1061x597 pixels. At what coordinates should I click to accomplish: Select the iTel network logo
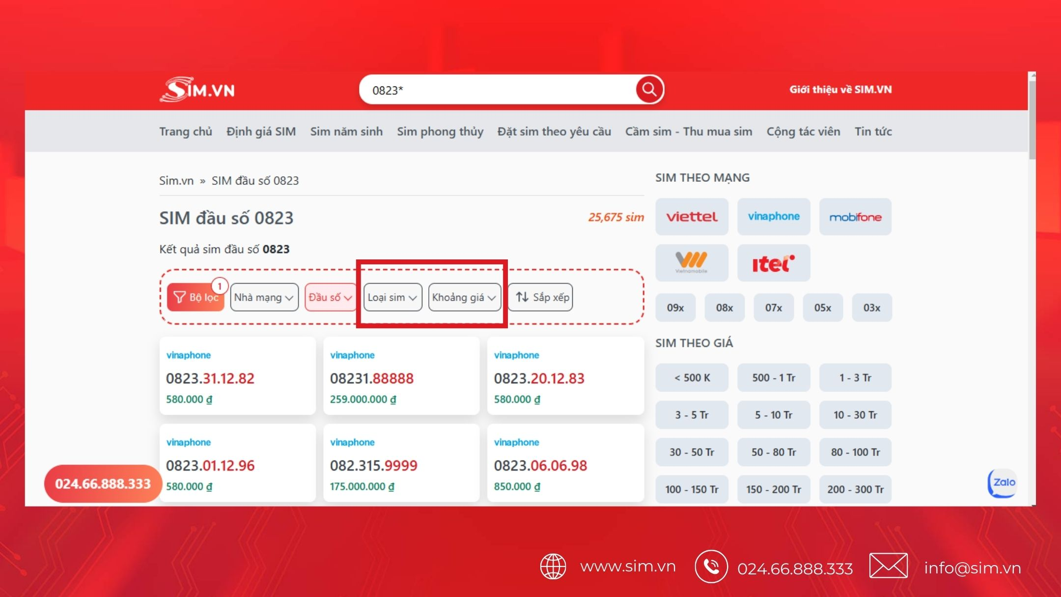coord(774,263)
